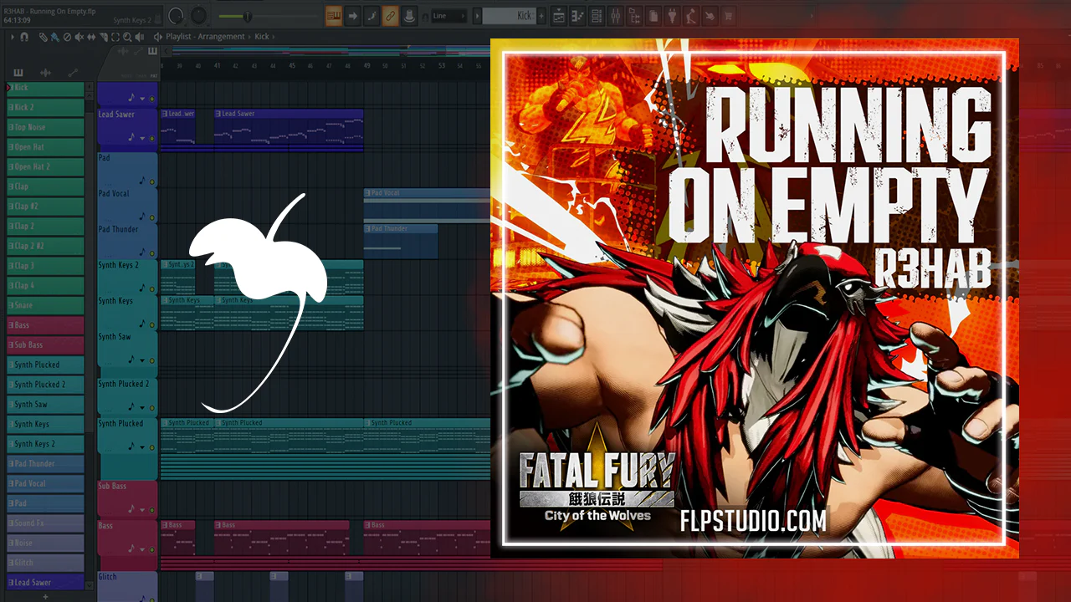Select the Pad Vocal clip in playlist

(x=427, y=205)
